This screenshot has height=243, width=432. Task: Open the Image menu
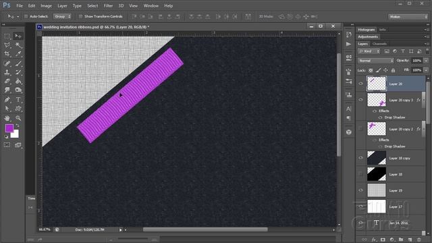click(x=46, y=5)
